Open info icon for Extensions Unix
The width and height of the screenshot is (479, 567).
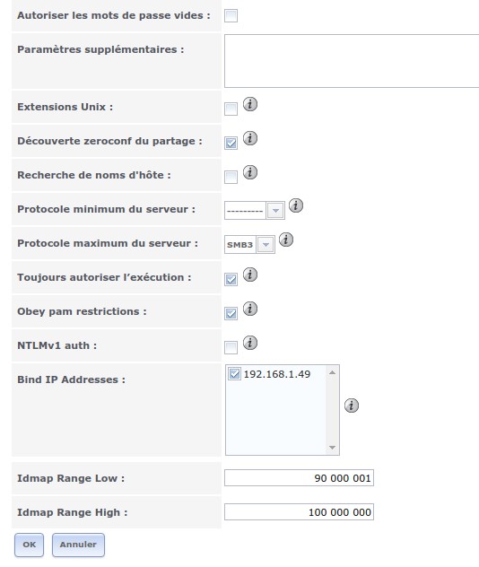pos(250,104)
